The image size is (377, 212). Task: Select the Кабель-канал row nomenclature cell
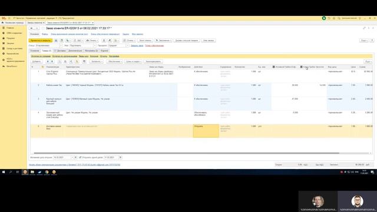tap(54, 90)
